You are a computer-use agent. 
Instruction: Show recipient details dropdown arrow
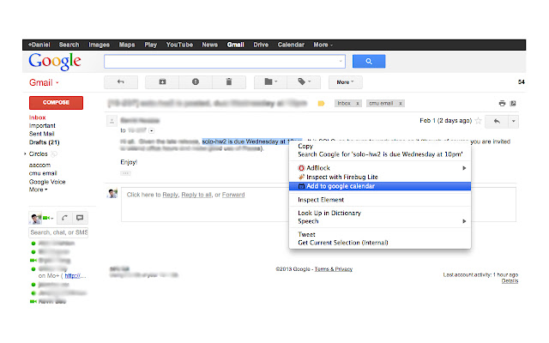tap(151, 130)
